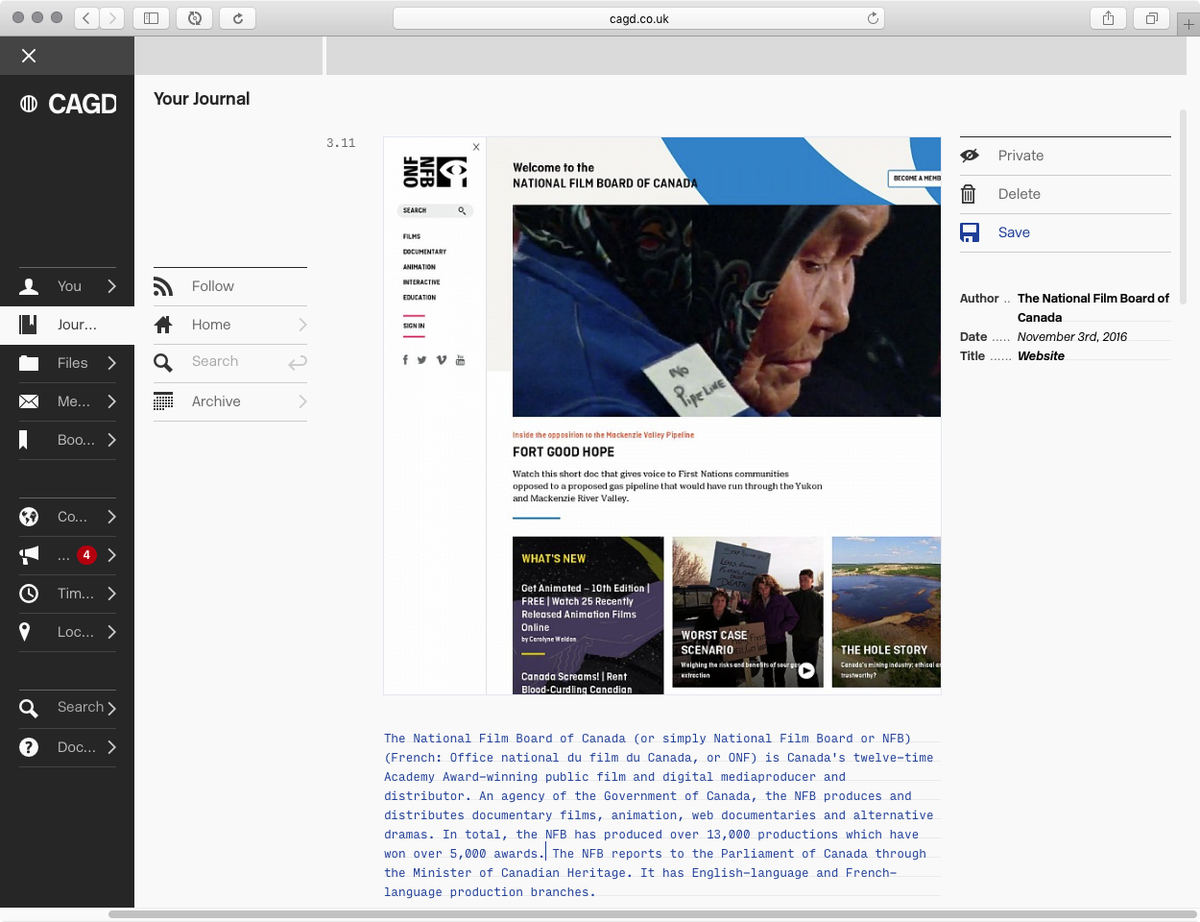This screenshot has height=922, width=1200.
Task: Click the vertical scrollbar beside entry details
Action: click(x=1183, y=206)
